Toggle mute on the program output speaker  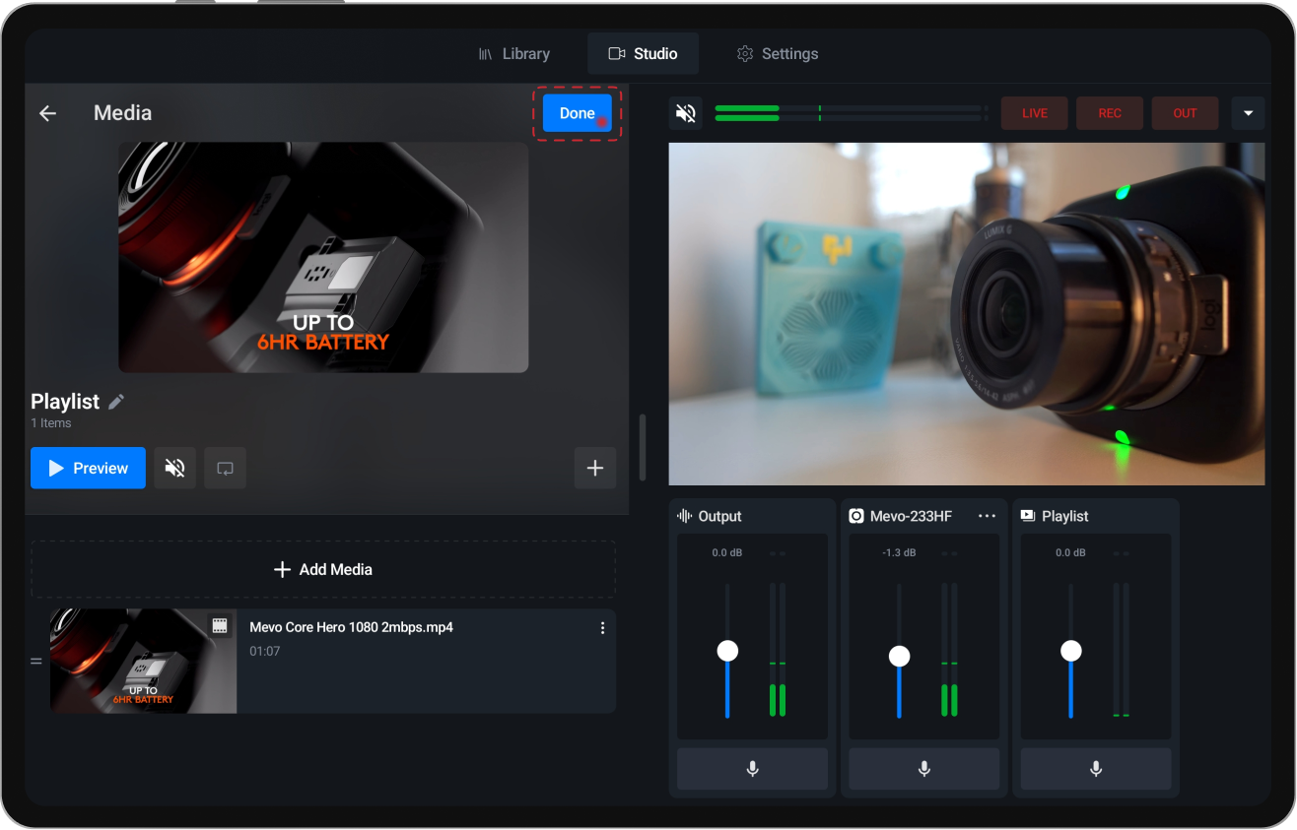tap(685, 112)
